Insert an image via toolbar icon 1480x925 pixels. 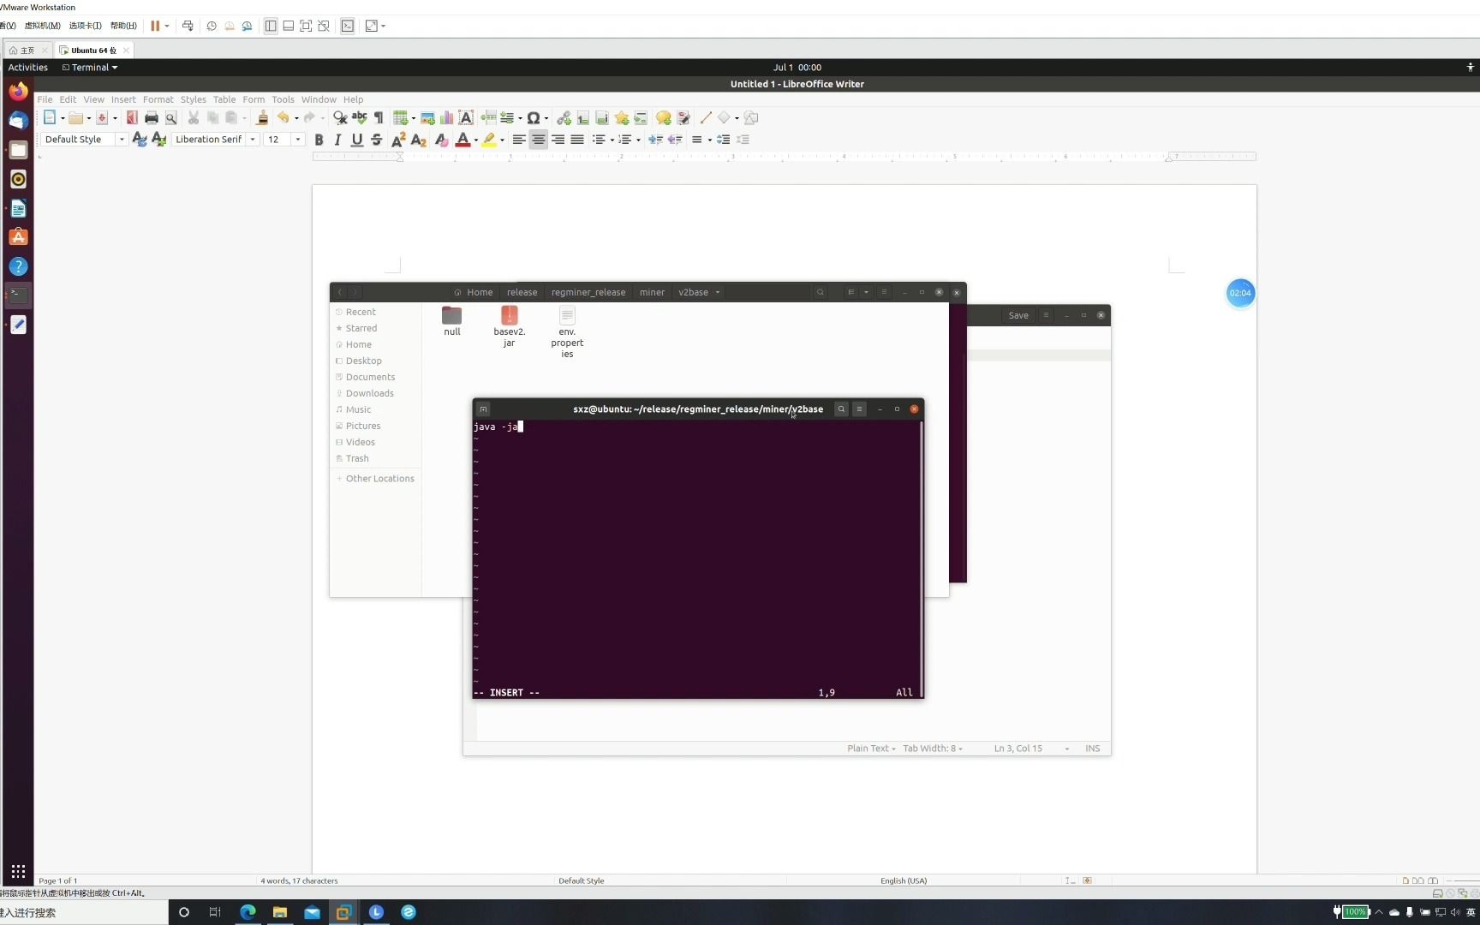tap(427, 118)
